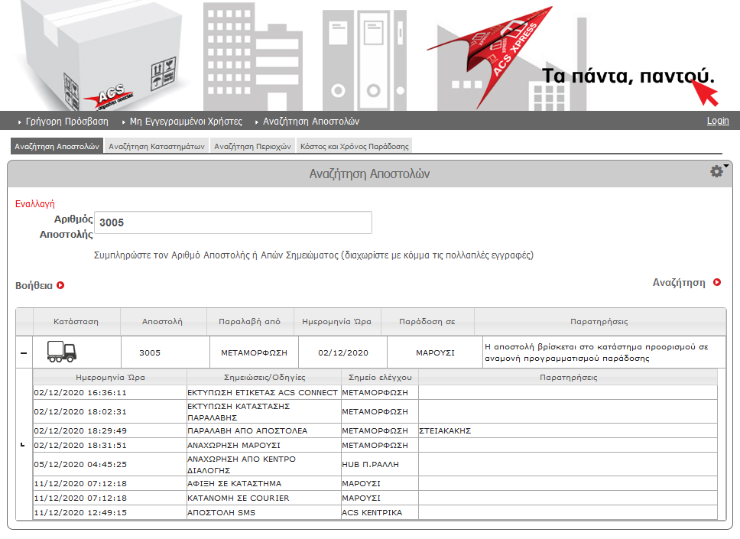Click the red arrow beside Αναζήτηση
This screenshot has width=740, height=539.
point(717,282)
